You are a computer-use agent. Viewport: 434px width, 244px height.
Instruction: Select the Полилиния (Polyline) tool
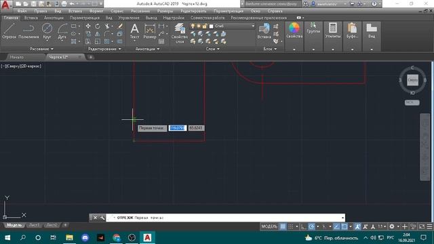click(28, 30)
